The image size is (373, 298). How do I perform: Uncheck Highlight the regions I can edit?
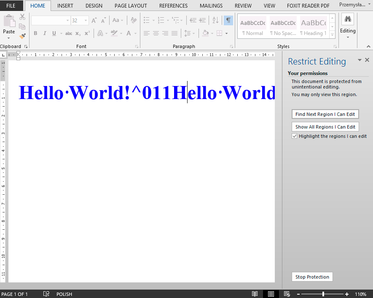tap(294, 136)
